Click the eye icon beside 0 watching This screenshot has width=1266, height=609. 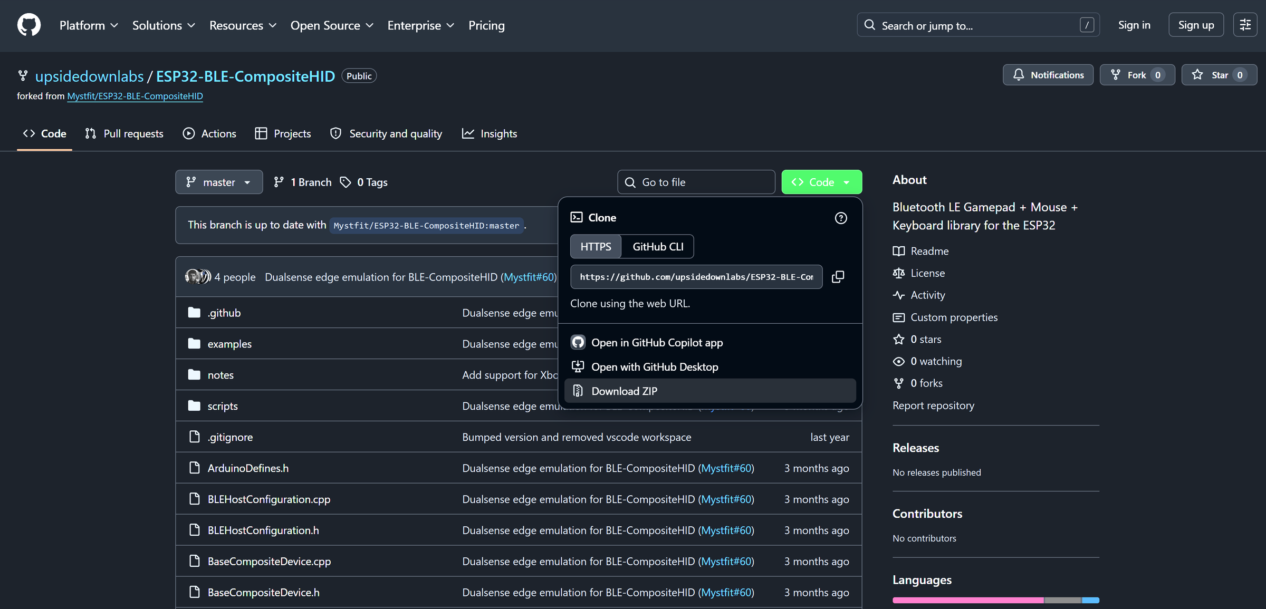[x=898, y=361]
